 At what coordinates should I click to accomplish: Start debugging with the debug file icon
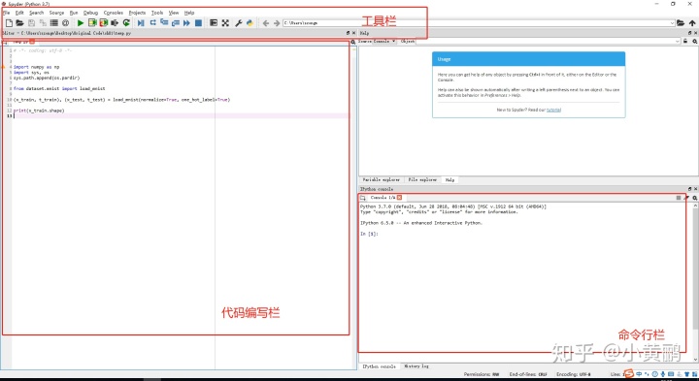click(141, 22)
